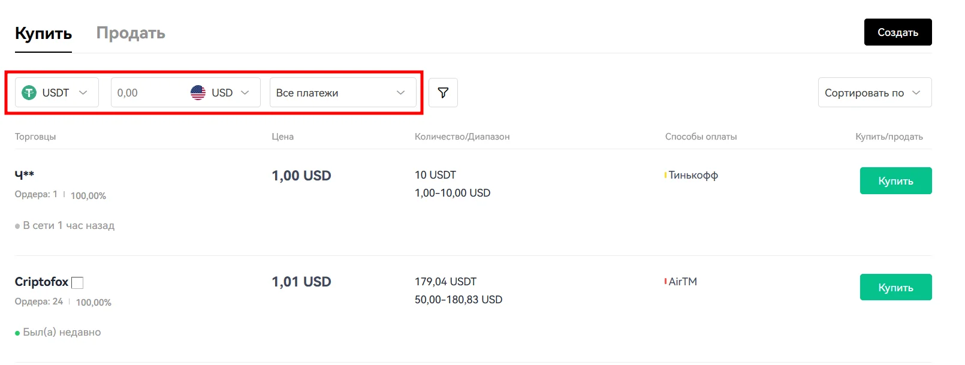Click the yellow Тинькофф payment marker
The image size is (965, 365).
tap(665, 175)
